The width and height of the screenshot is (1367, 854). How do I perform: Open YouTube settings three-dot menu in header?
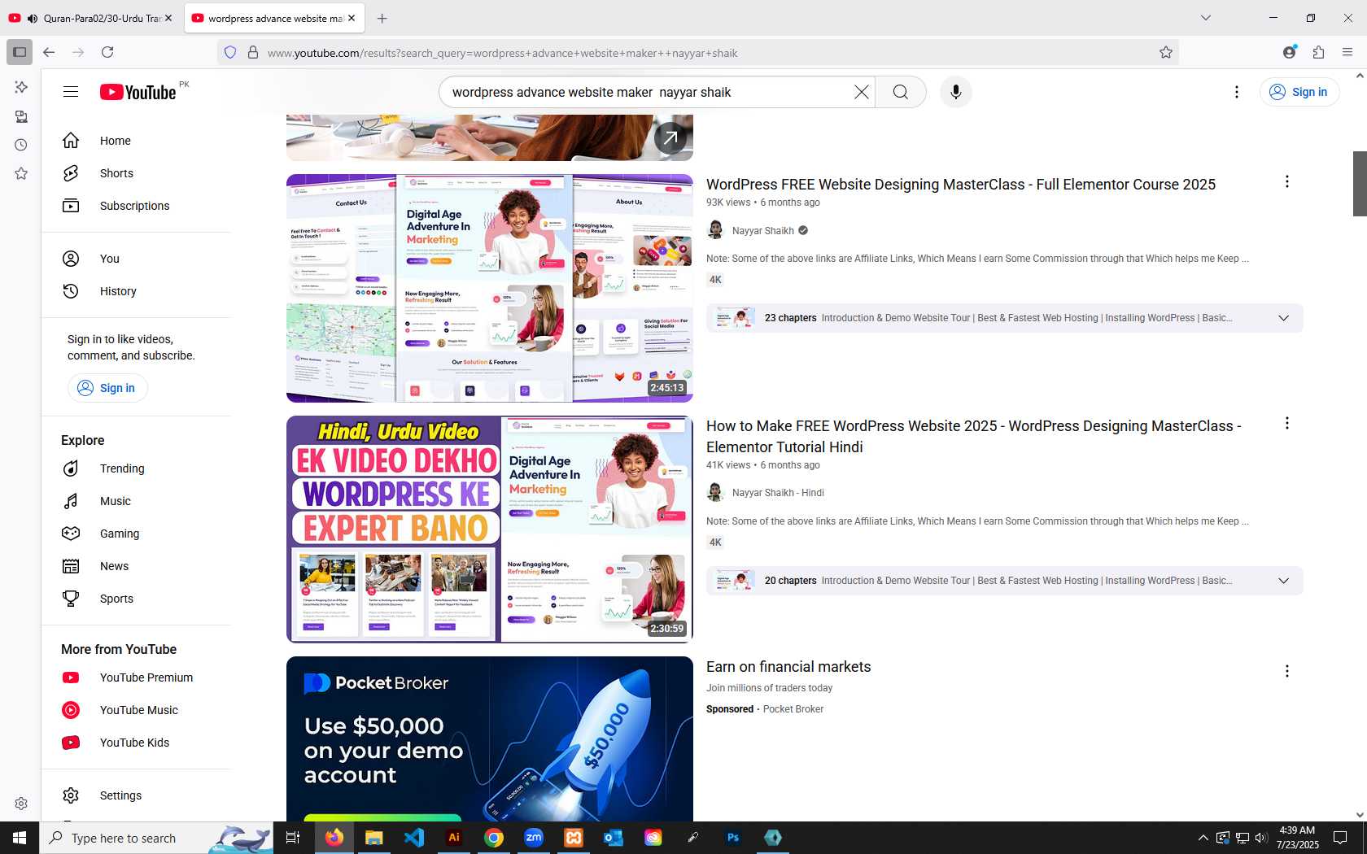tap(1237, 92)
